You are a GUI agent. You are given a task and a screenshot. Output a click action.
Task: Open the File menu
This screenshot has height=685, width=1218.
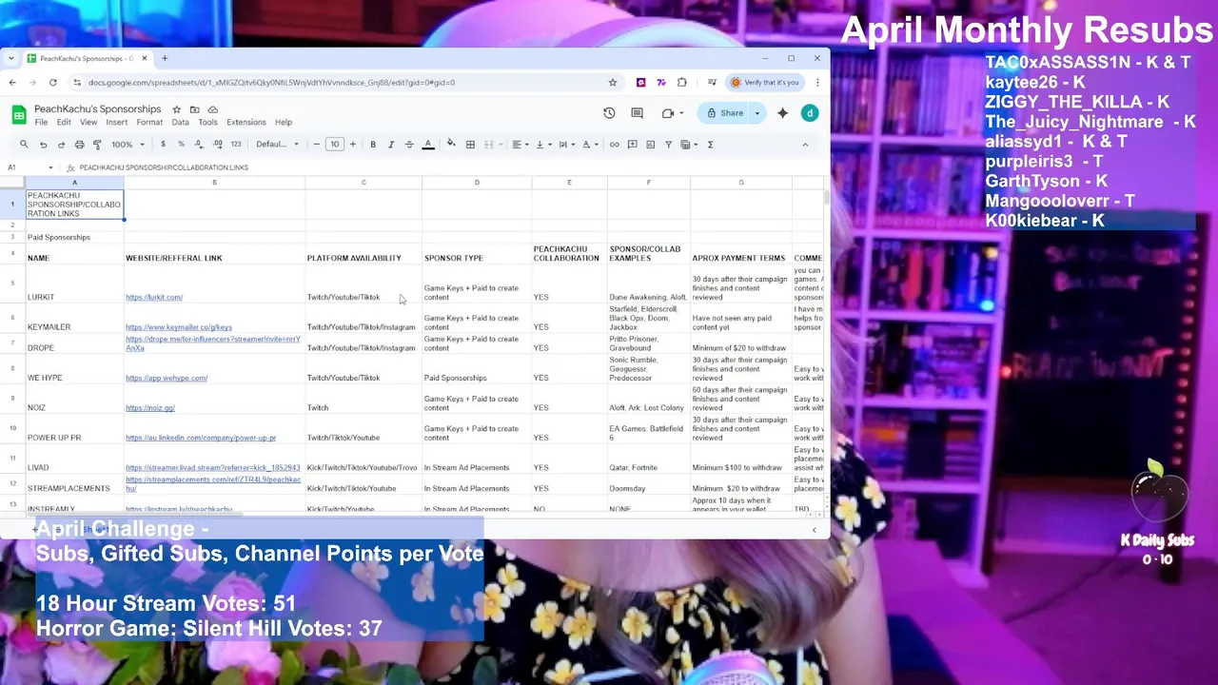coord(41,123)
